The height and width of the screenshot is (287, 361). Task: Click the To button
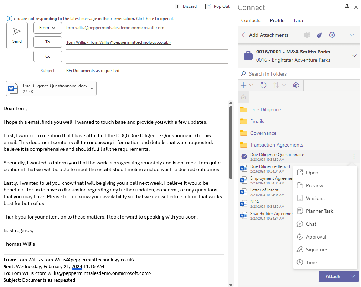pyautogui.click(x=48, y=42)
